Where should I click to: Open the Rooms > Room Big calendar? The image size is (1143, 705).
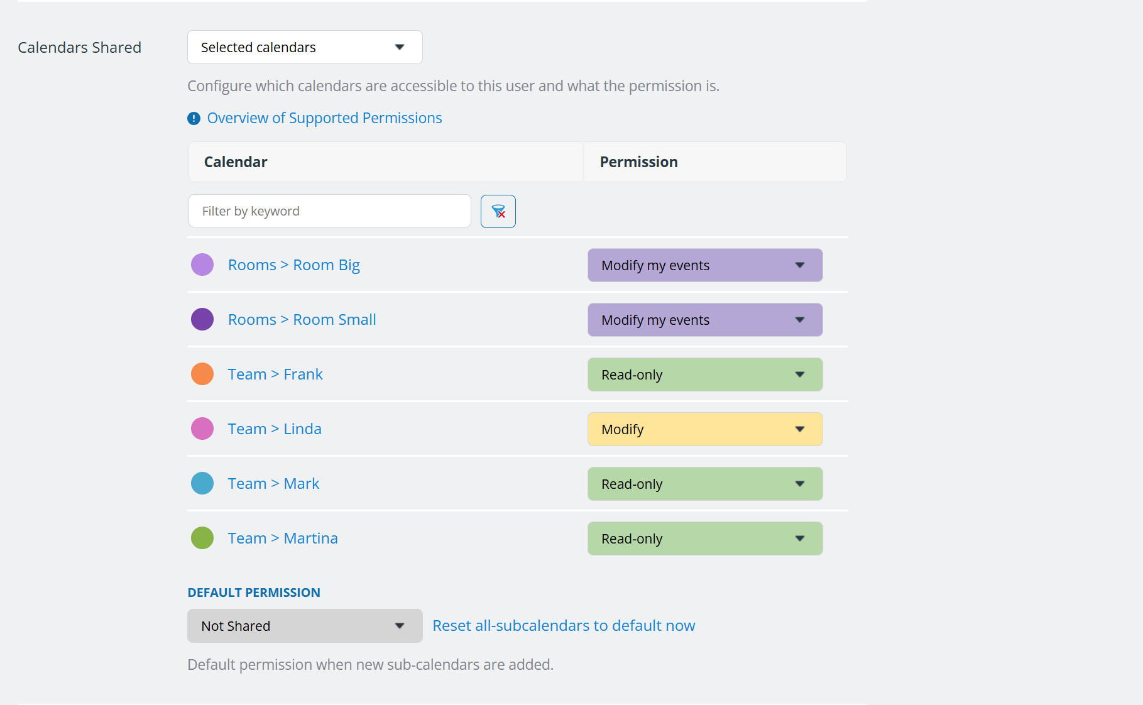coord(293,265)
